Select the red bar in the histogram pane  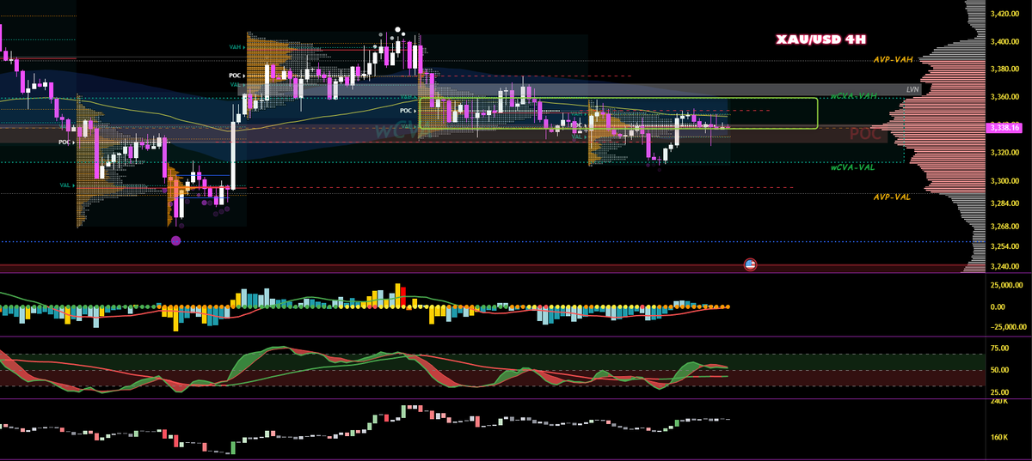coord(402,297)
